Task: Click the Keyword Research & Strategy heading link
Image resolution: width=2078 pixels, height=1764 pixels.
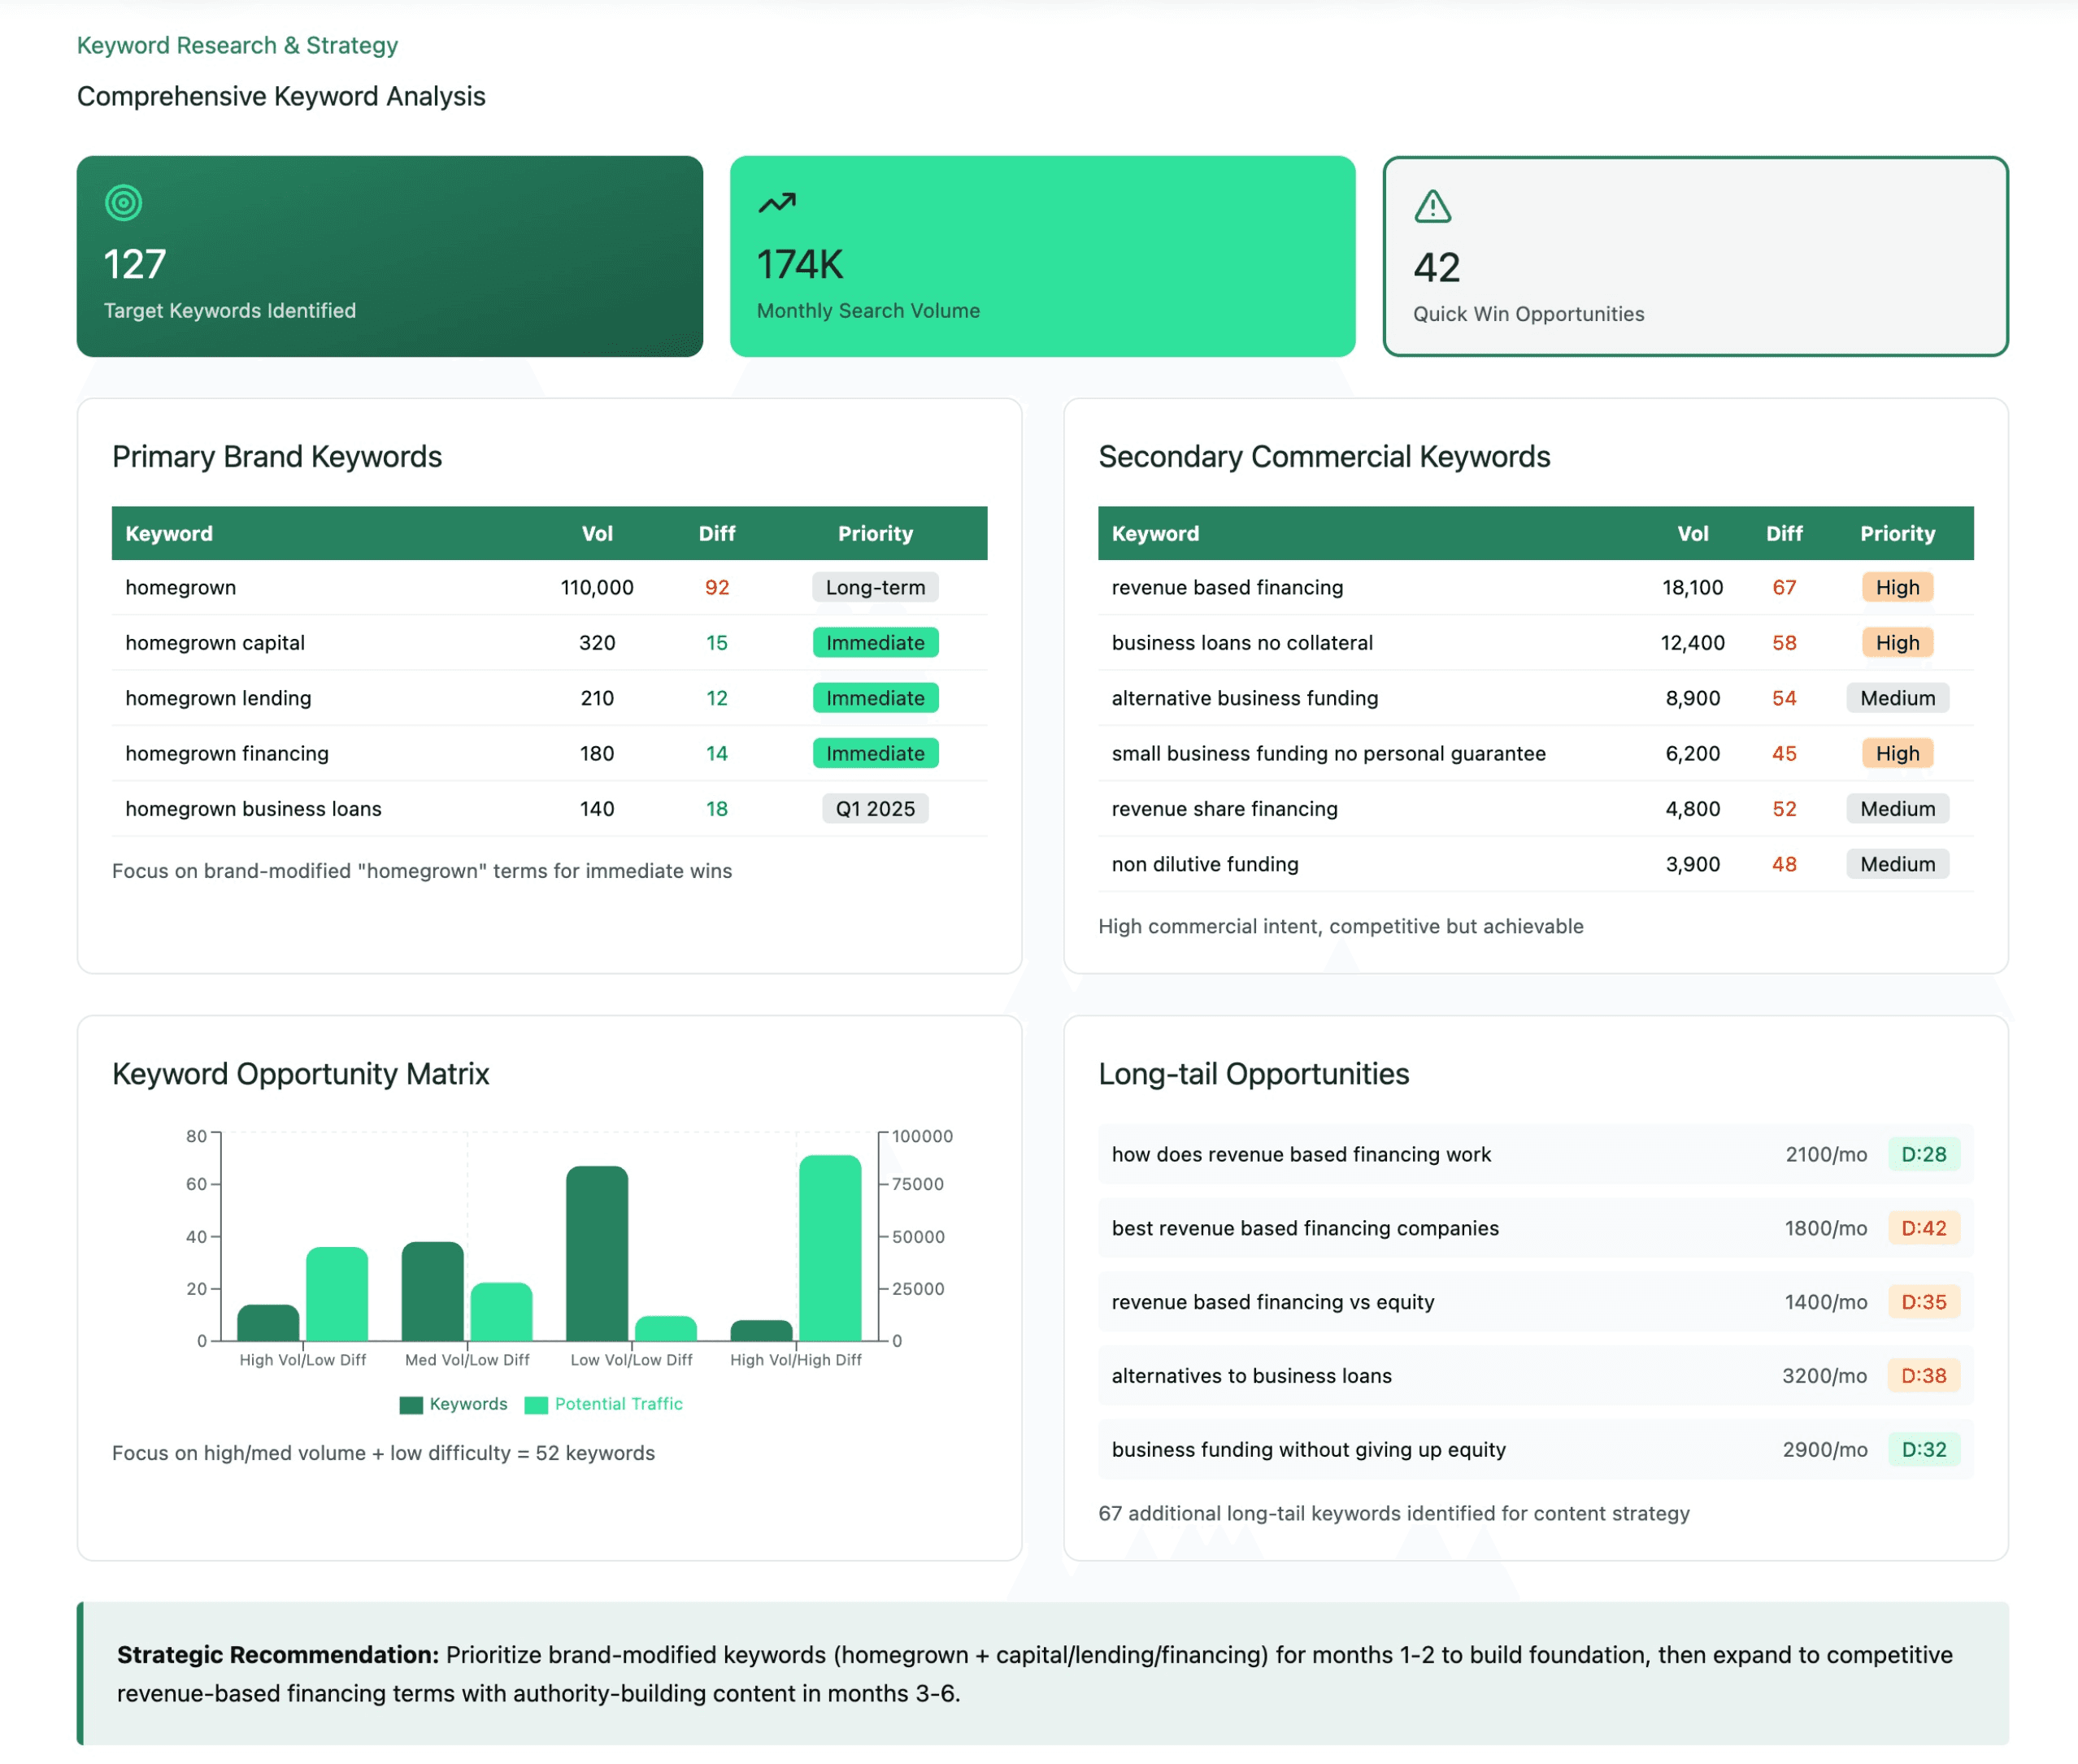Action: click(x=237, y=45)
